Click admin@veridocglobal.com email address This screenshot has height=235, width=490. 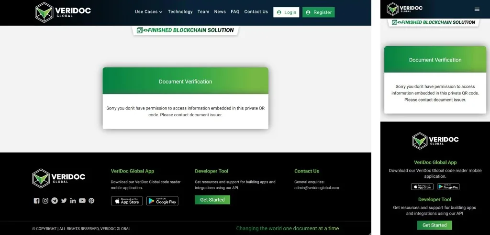click(x=317, y=188)
